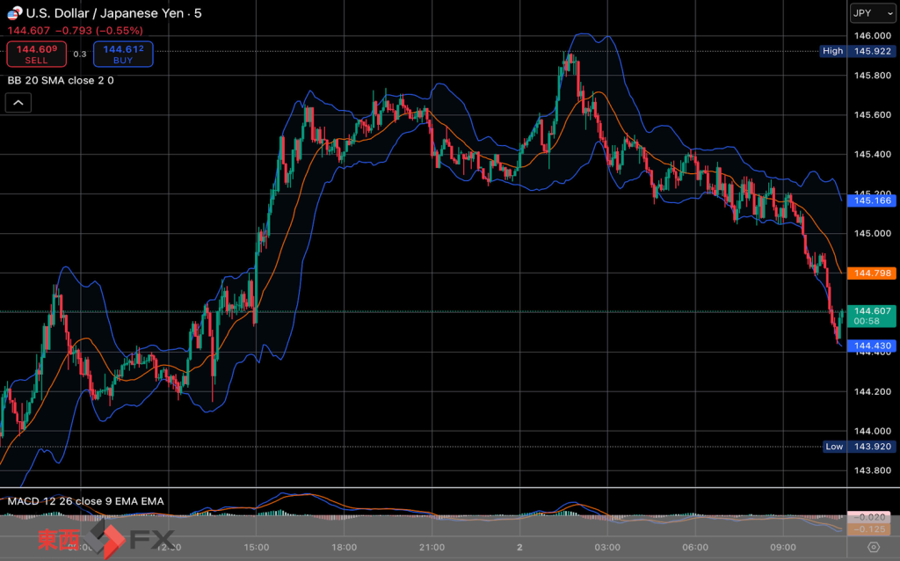900x561 pixels.
Task: Click the MACD −0.125 value tag
Action: pos(869,528)
